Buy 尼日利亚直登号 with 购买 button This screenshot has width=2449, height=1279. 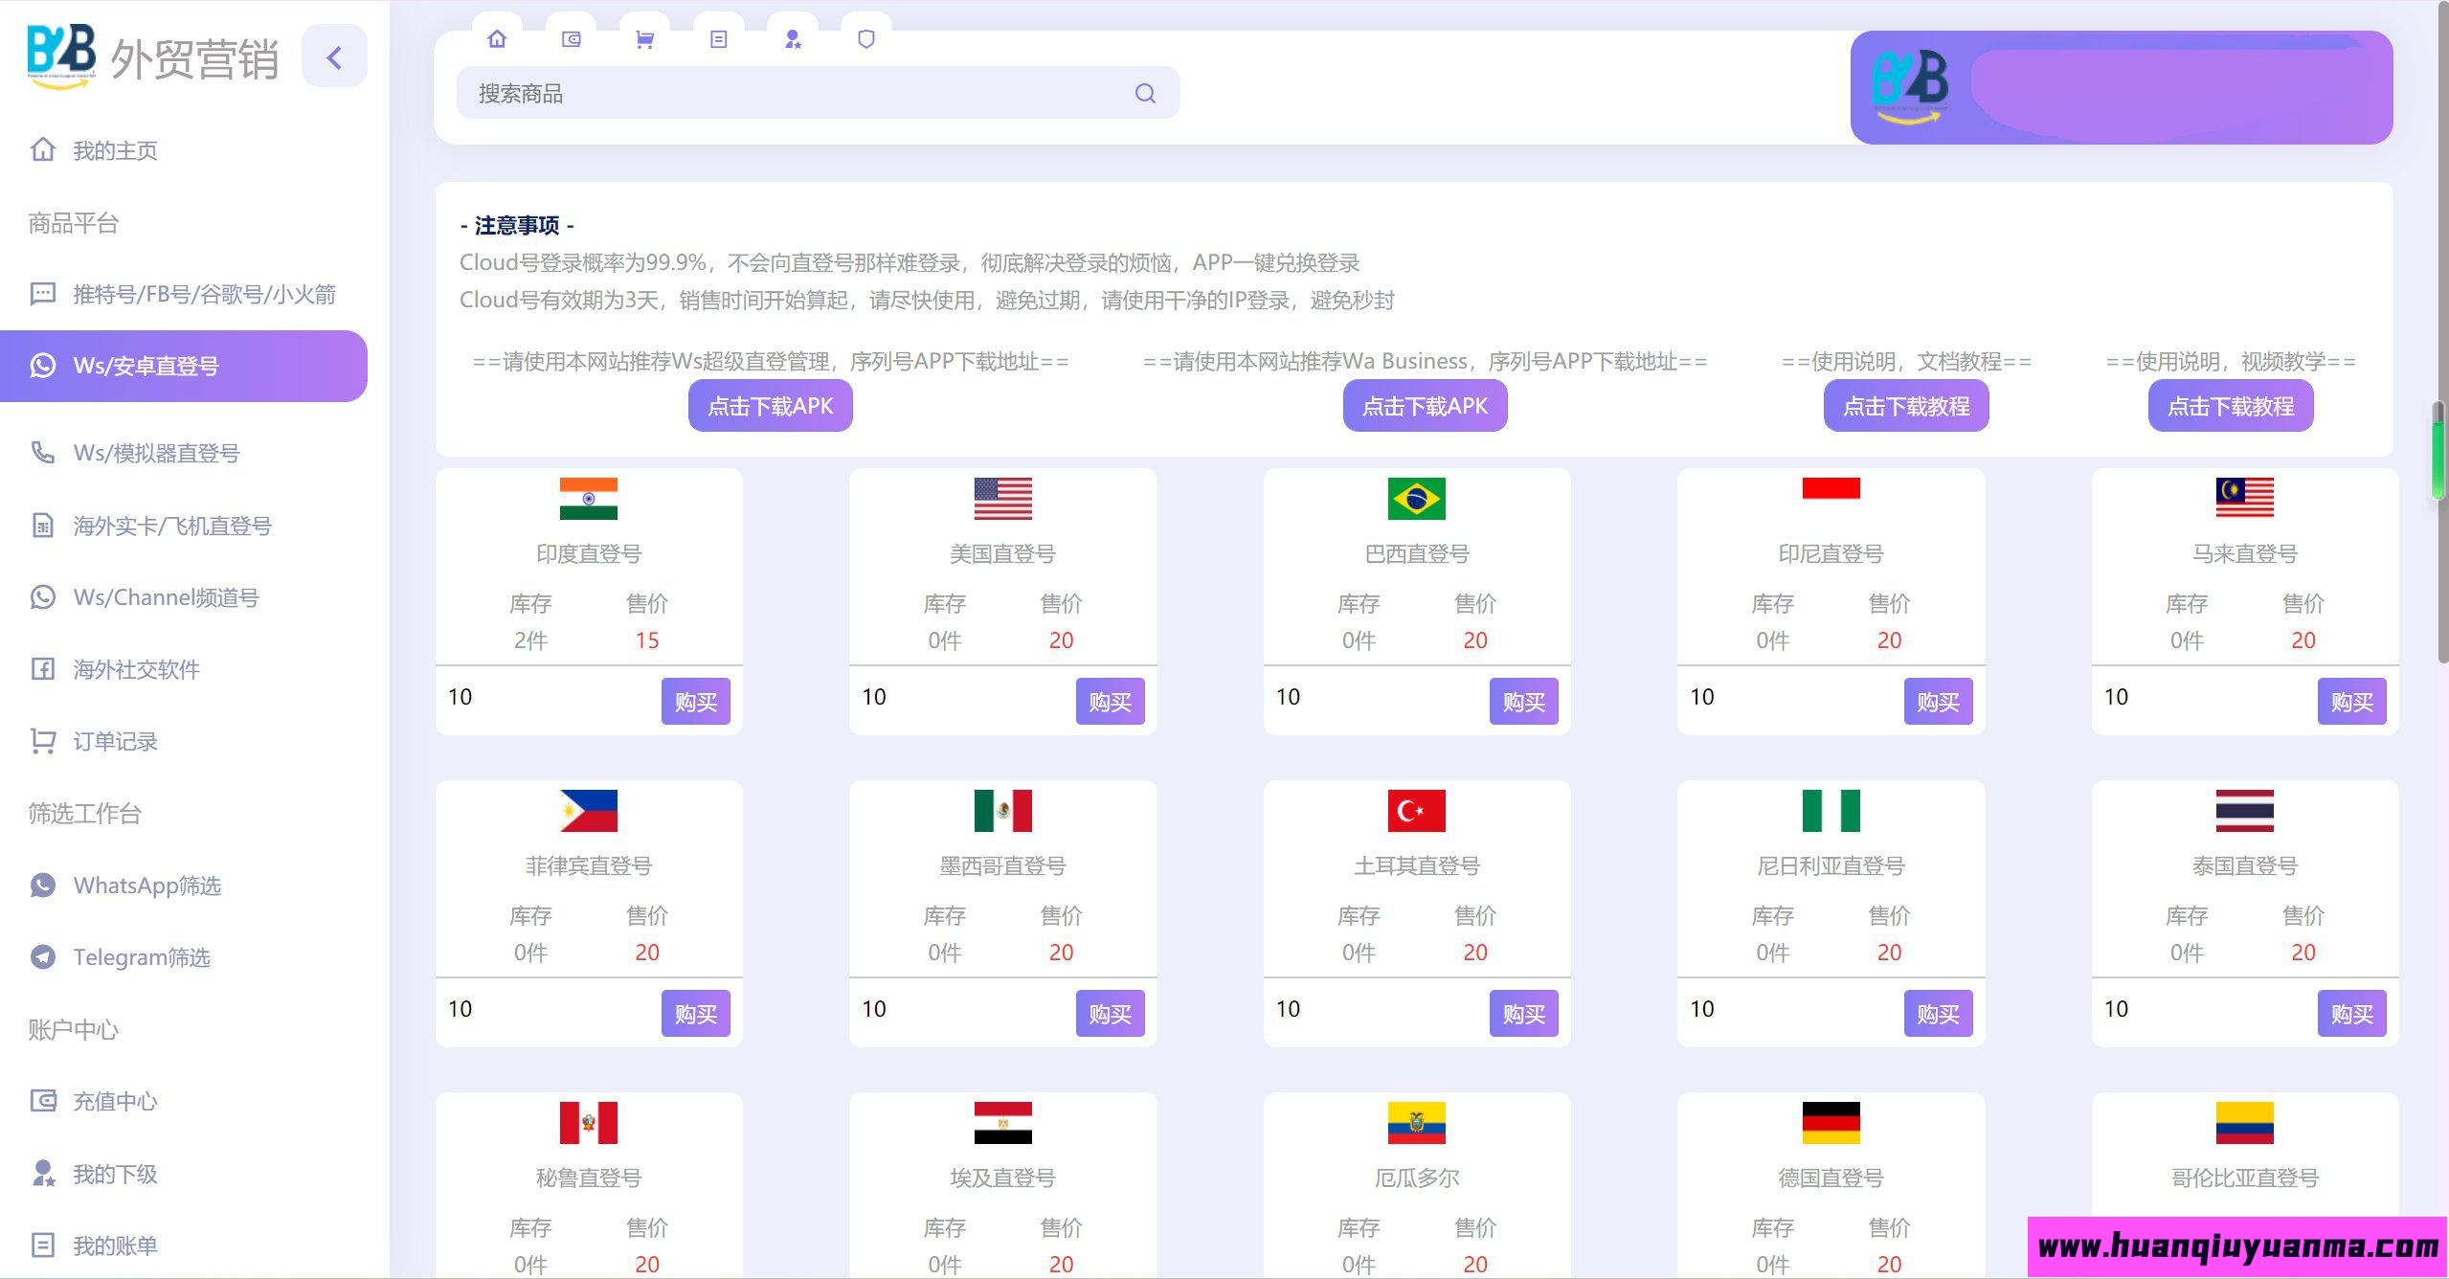tap(1939, 1014)
